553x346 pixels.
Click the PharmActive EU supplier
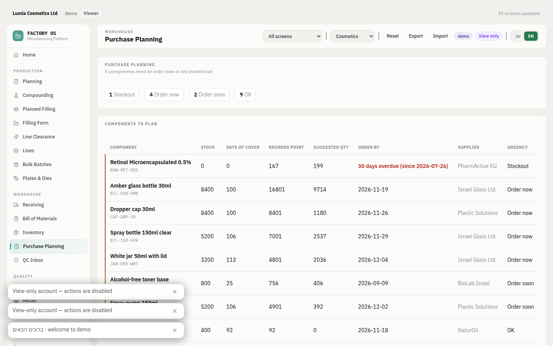point(477,166)
